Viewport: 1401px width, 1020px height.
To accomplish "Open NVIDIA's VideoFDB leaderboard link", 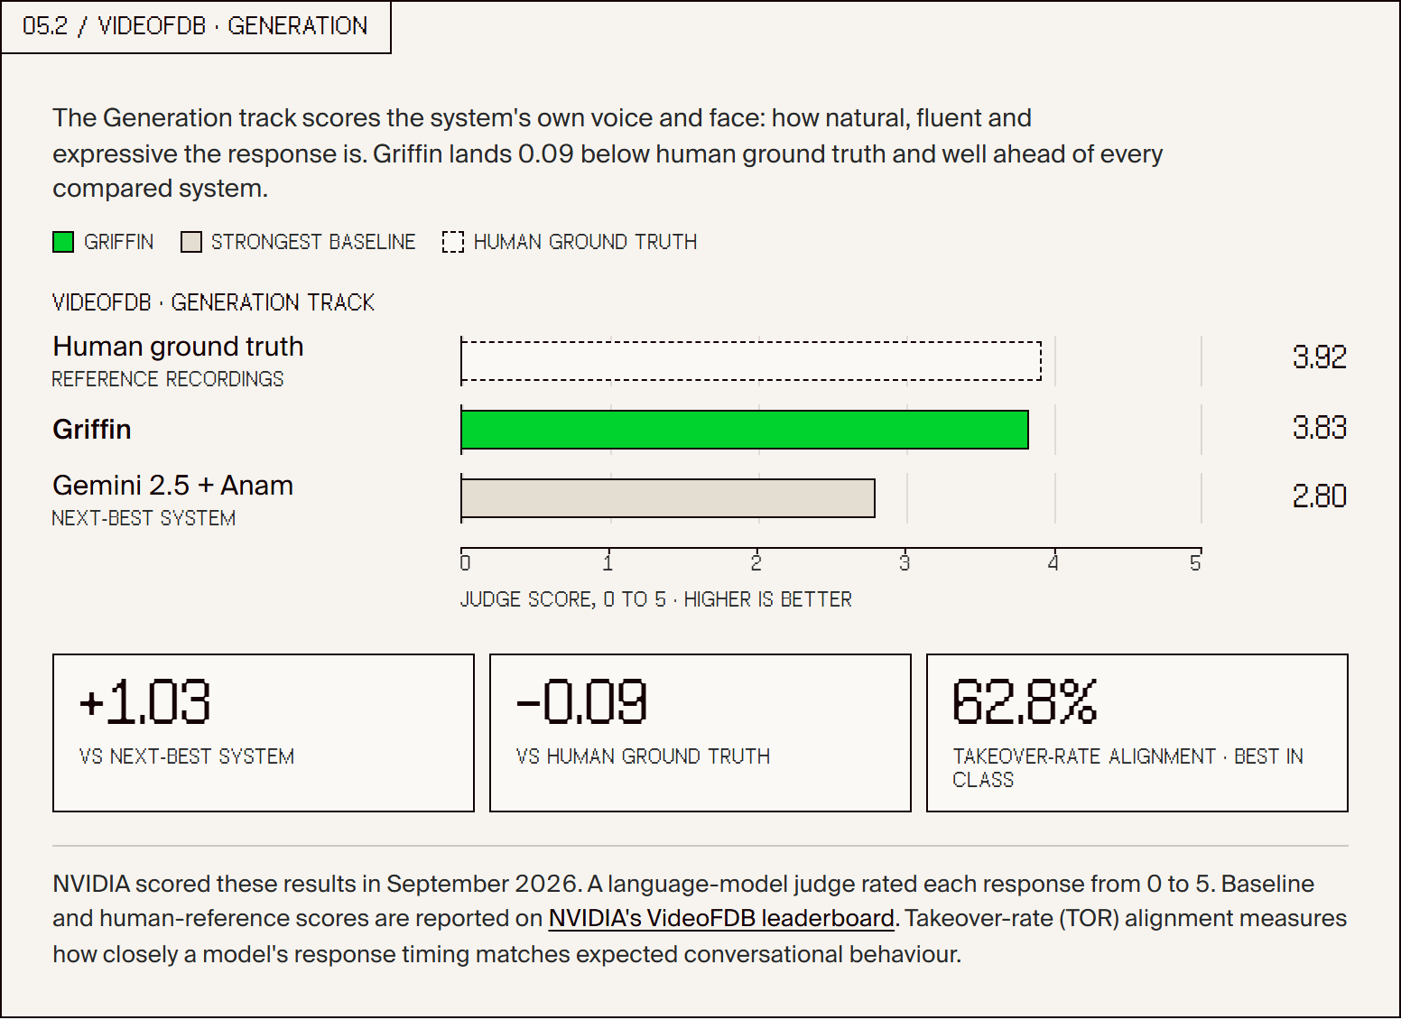I will 721,918.
